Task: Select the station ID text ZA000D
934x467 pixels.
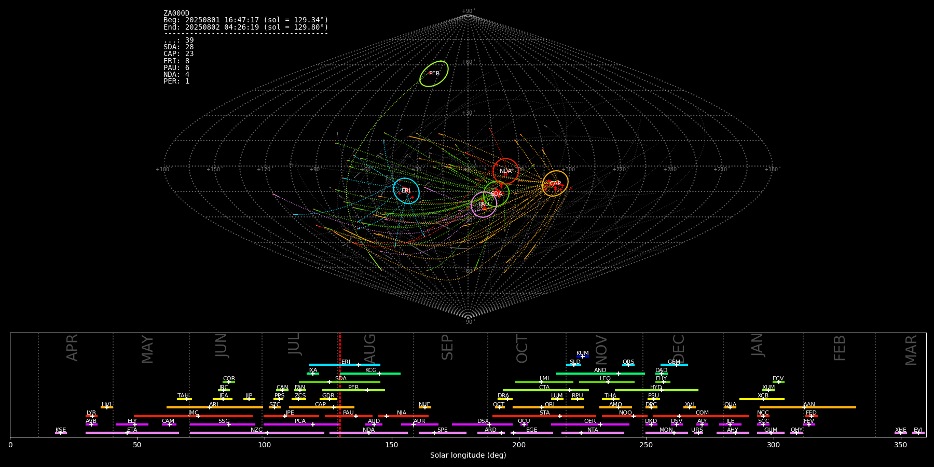Action: pos(176,13)
